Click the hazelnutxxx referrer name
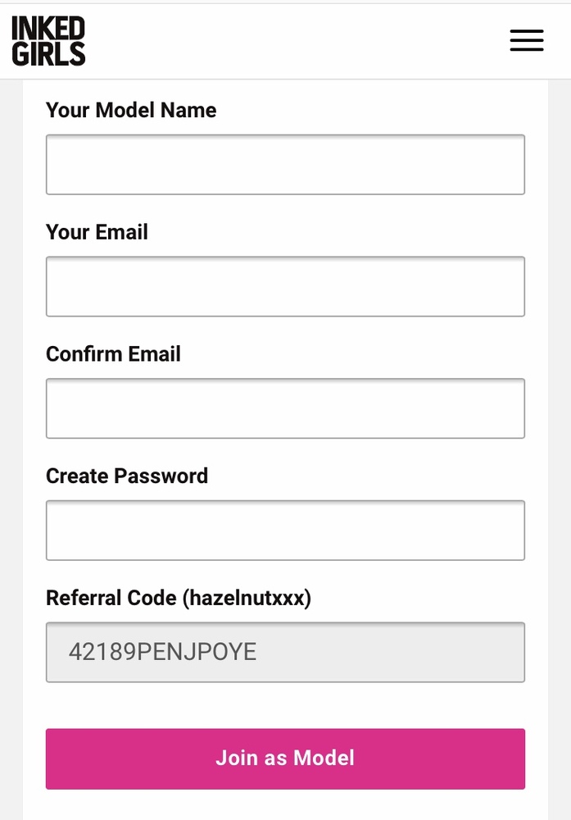Image resolution: width=571 pixels, height=820 pixels. 246,598
